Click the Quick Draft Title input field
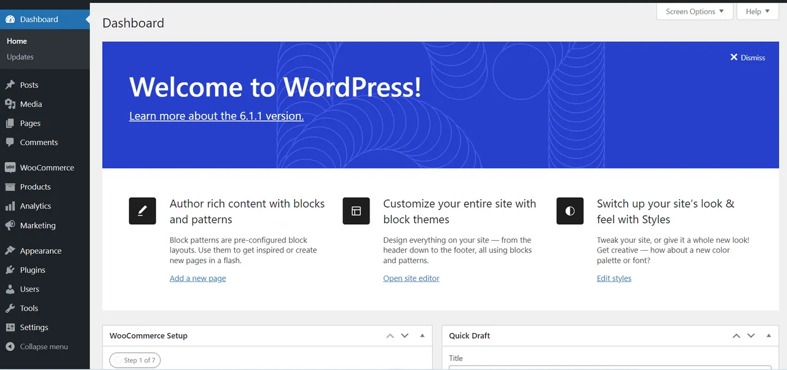The height and width of the screenshot is (370, 787). (x=610, y=368)
